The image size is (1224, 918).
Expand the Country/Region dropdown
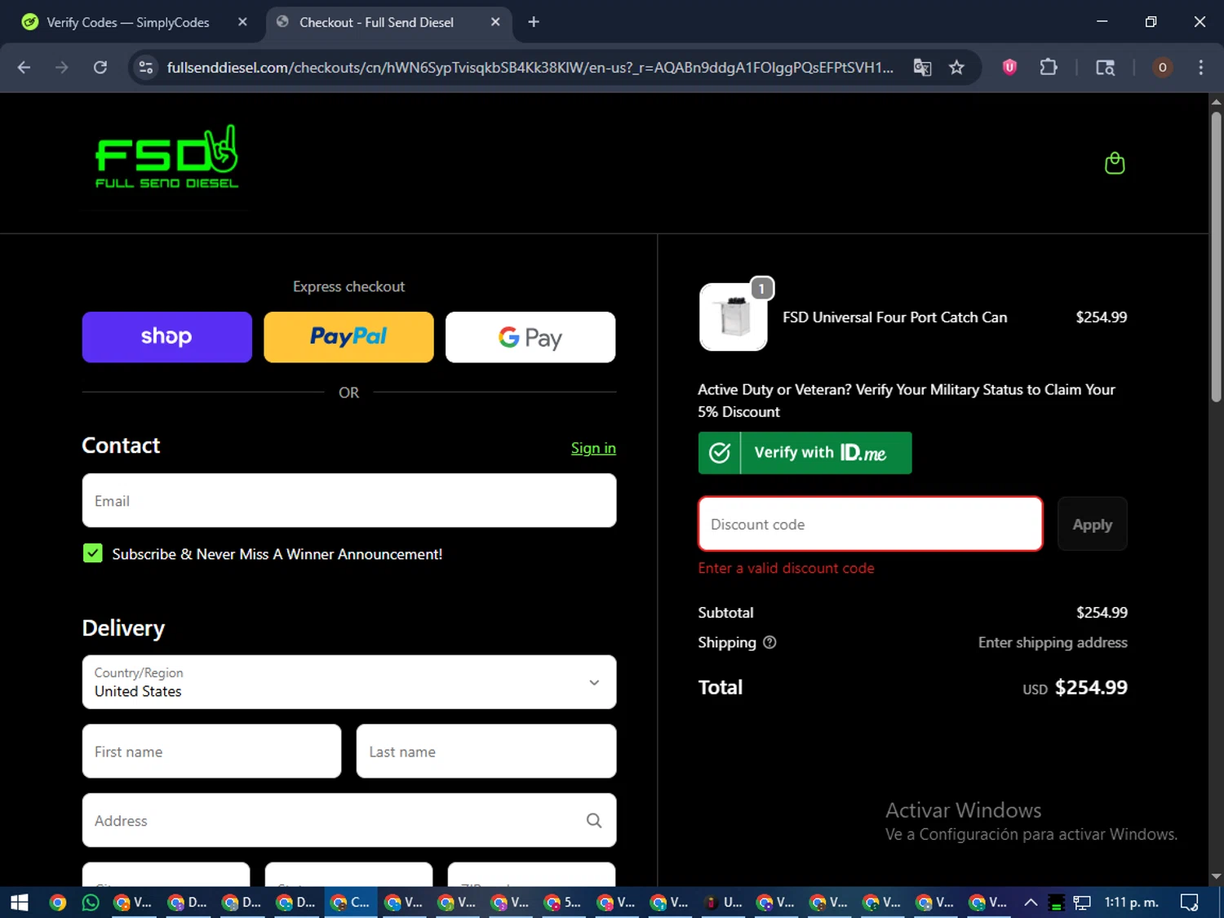[x=349, y=681]
